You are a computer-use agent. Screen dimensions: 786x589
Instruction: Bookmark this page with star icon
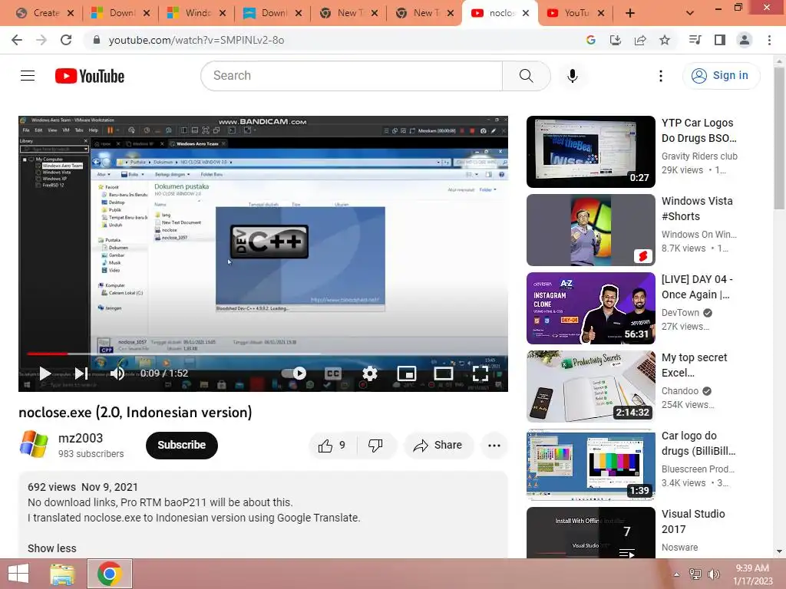665,40
